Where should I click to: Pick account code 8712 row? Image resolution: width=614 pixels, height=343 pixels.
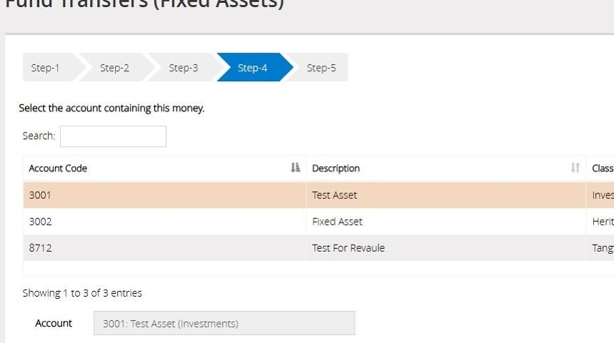coord(40,248)
